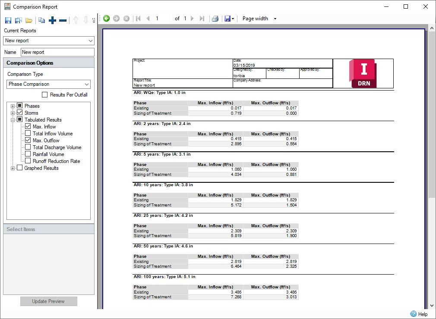The height and width of the screenshot is (319, 436).
Task: Click the scrollbar down arrow
Action: pyautogui.click(x=432, y=305)
